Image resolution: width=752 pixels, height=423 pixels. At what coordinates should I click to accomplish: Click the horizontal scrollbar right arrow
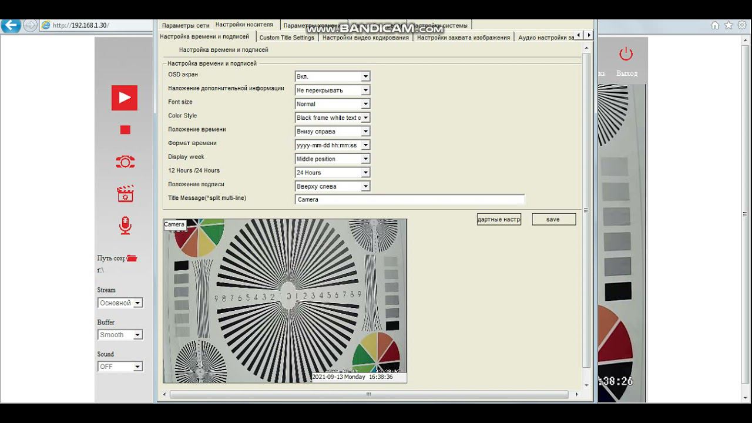coord(576,394)
